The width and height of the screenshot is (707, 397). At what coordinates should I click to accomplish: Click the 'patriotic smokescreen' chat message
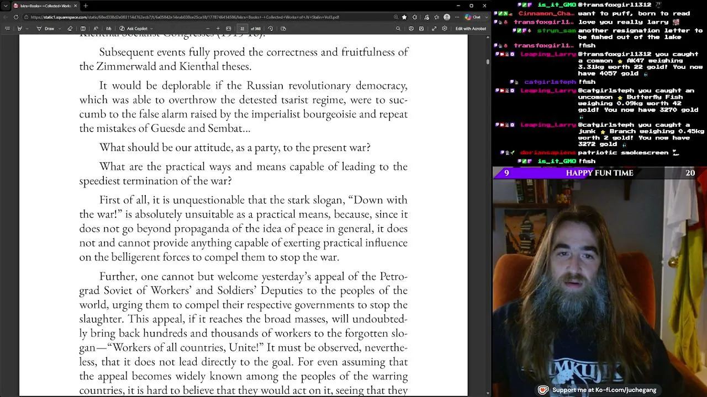click(x=623, y=152)
